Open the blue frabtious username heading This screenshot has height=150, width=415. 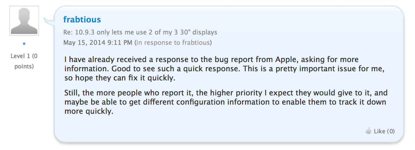[x=82, y=20]
